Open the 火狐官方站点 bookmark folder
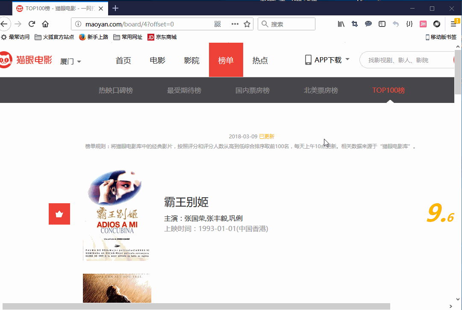462x310 pixels. pos(54,37)
